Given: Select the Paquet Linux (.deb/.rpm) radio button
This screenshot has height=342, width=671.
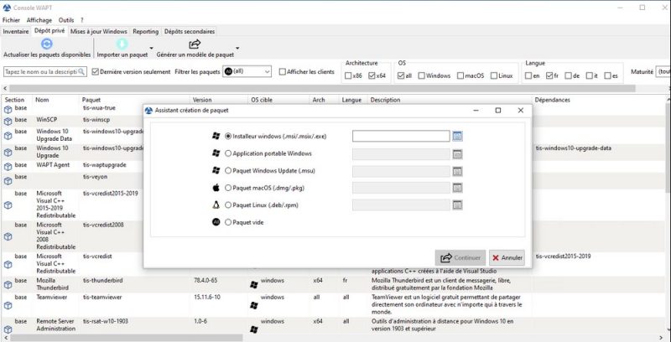Looking at the screenshot, I should tap(228, 205).
